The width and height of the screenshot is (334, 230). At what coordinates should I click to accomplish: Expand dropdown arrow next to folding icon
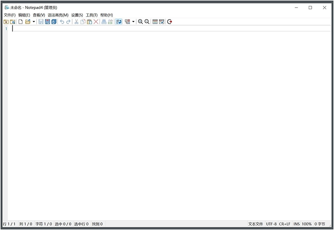[x=133, y=21]
